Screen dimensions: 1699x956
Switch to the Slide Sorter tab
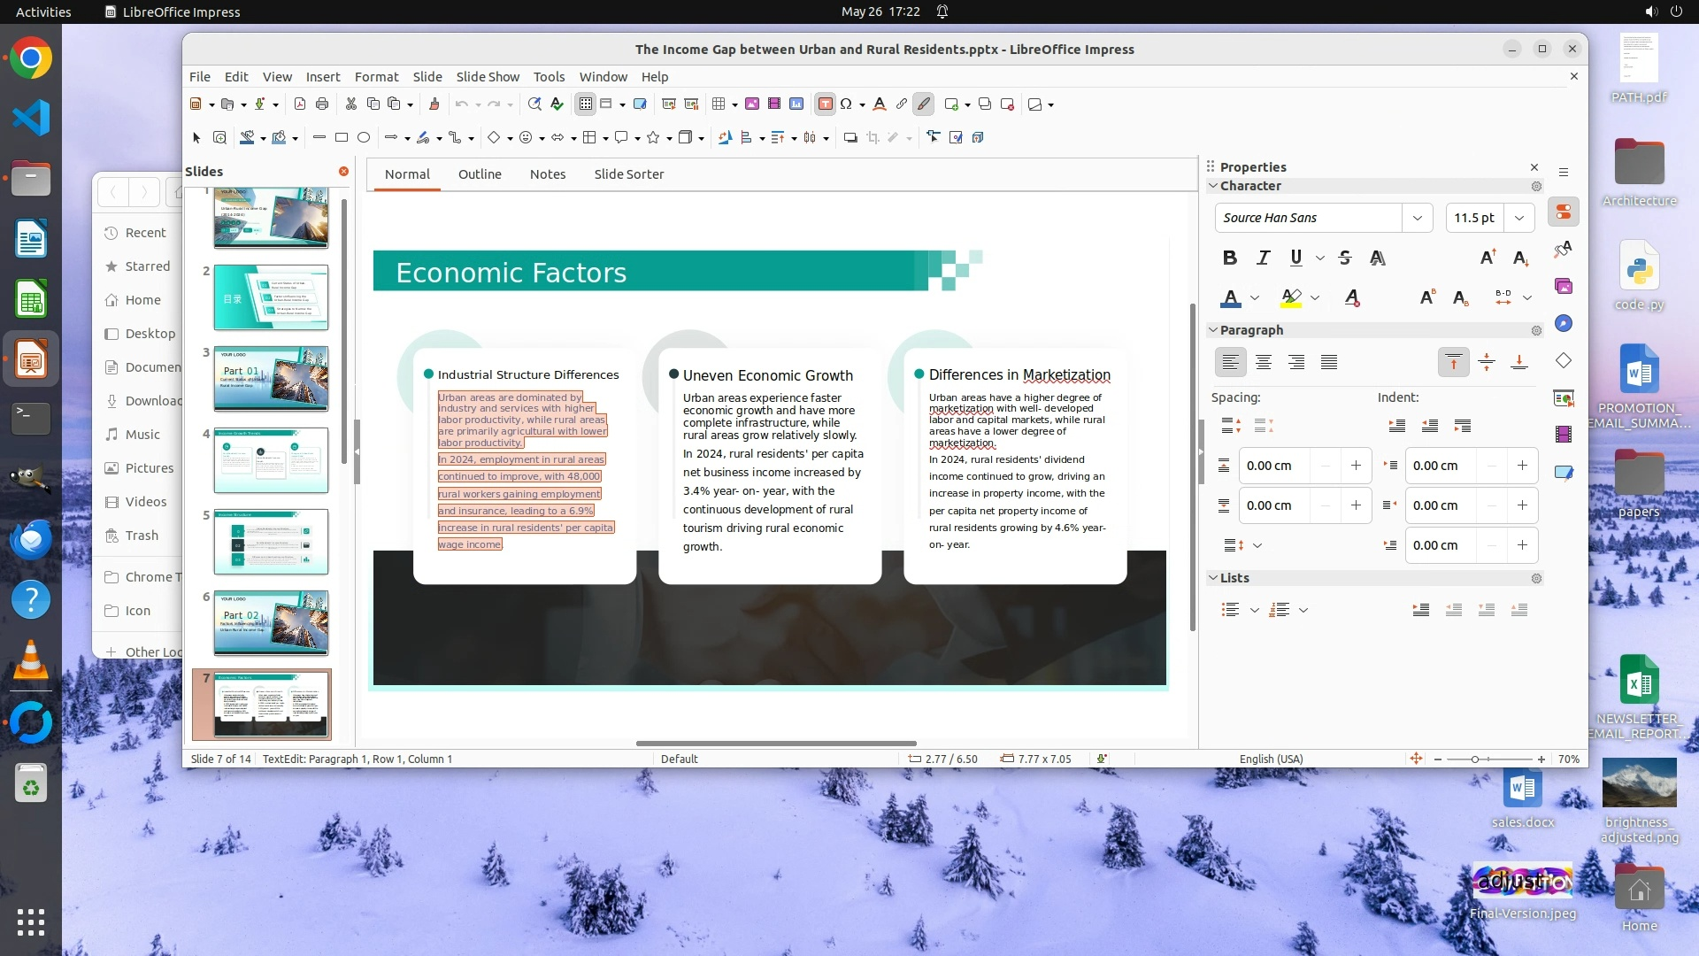[628, 174]
